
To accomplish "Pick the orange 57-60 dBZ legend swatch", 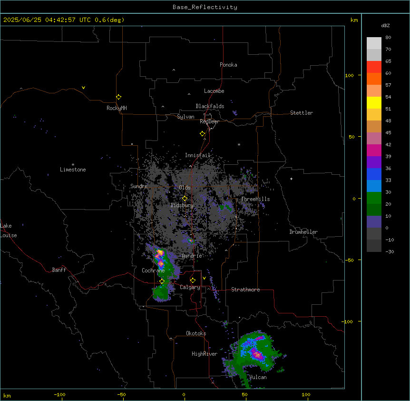I will 374,79.
